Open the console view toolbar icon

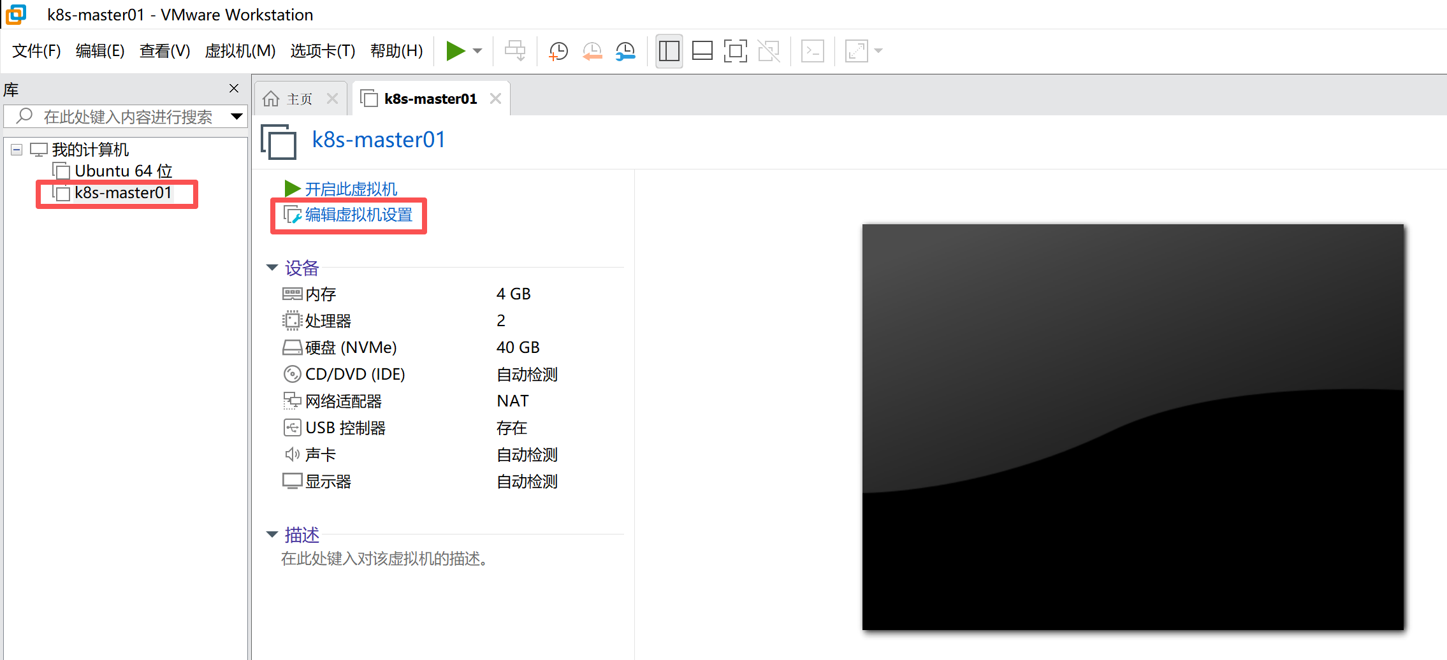(x=813, y=51)
